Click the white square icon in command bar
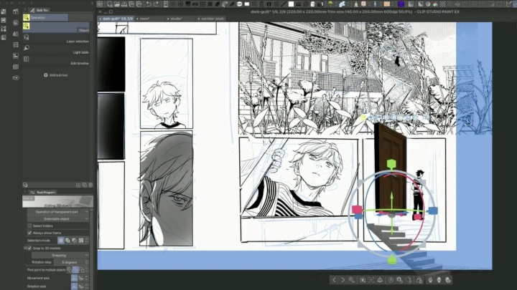The image size is (517, 290). 291,4
